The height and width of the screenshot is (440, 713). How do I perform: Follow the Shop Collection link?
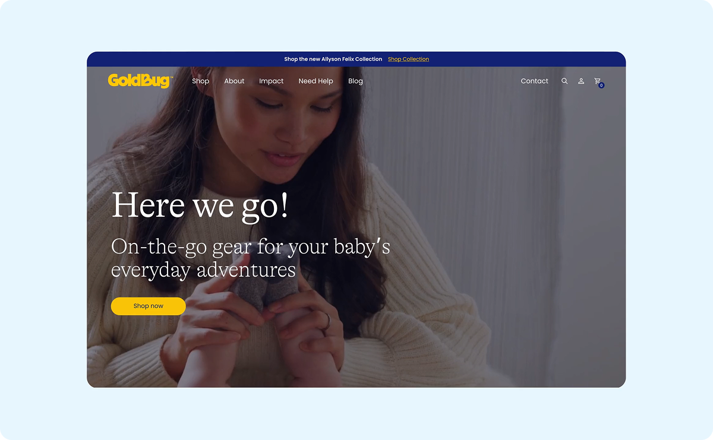pyautogui.click(x=408, y=59)
